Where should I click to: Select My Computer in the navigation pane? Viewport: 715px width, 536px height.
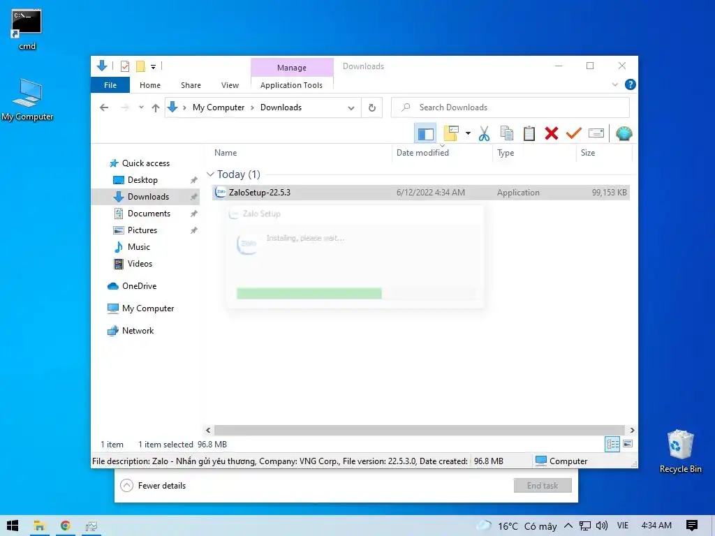click(x=148, y=308)
